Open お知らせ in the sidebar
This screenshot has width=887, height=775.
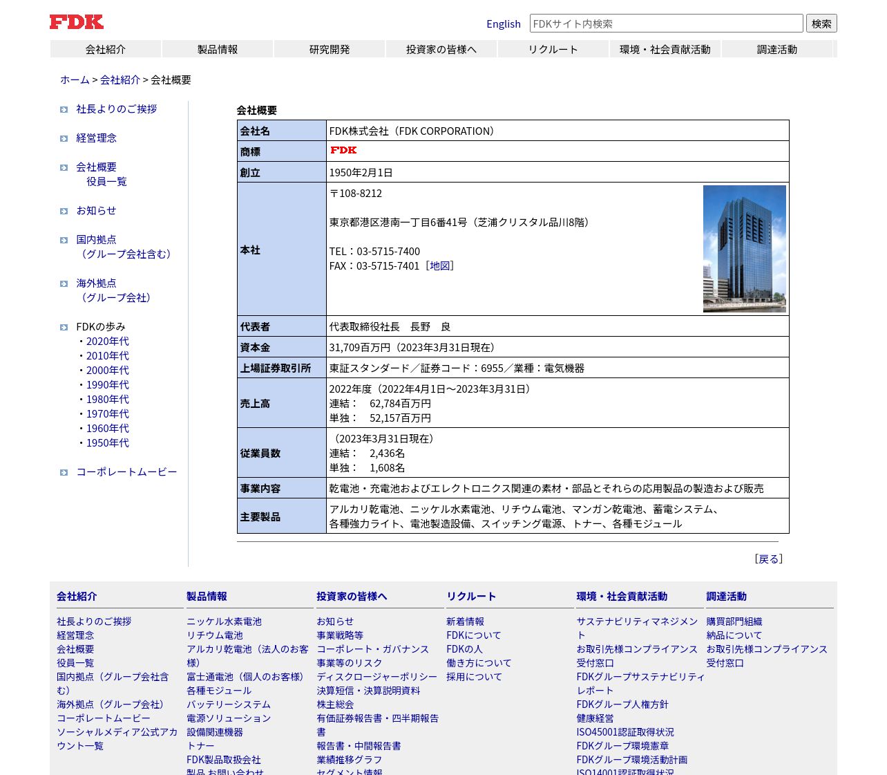click(97, 211)
